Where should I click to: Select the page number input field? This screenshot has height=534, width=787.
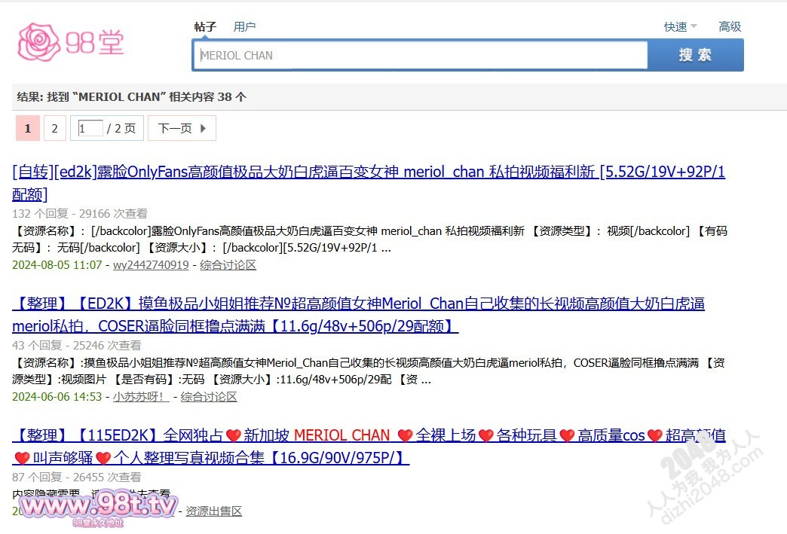[89, 128]
